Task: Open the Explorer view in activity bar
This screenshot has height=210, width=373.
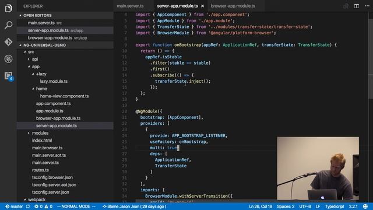Action: (x=8, y=8)
